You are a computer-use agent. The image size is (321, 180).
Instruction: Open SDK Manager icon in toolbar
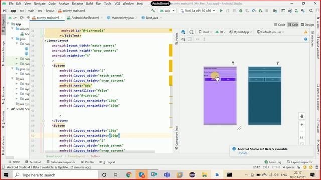tap(303, 11)
